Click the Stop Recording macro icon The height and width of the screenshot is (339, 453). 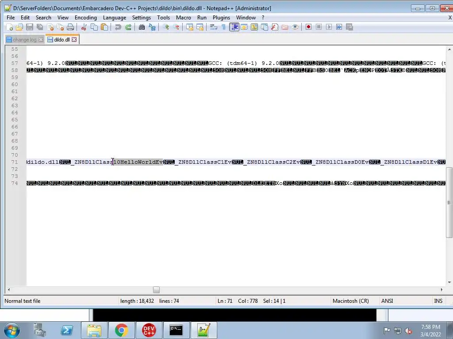[319, 27]
